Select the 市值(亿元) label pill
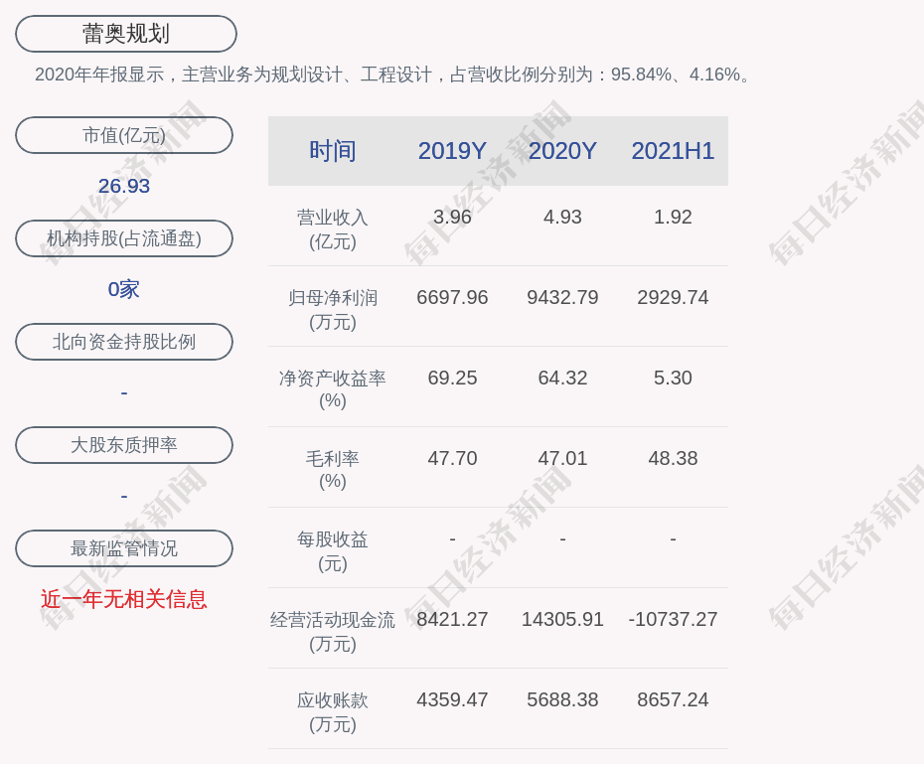 pos(124,135)
